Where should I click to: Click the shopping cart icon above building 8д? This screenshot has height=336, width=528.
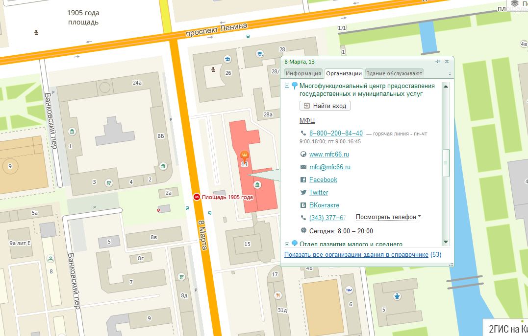pos(181,277)
